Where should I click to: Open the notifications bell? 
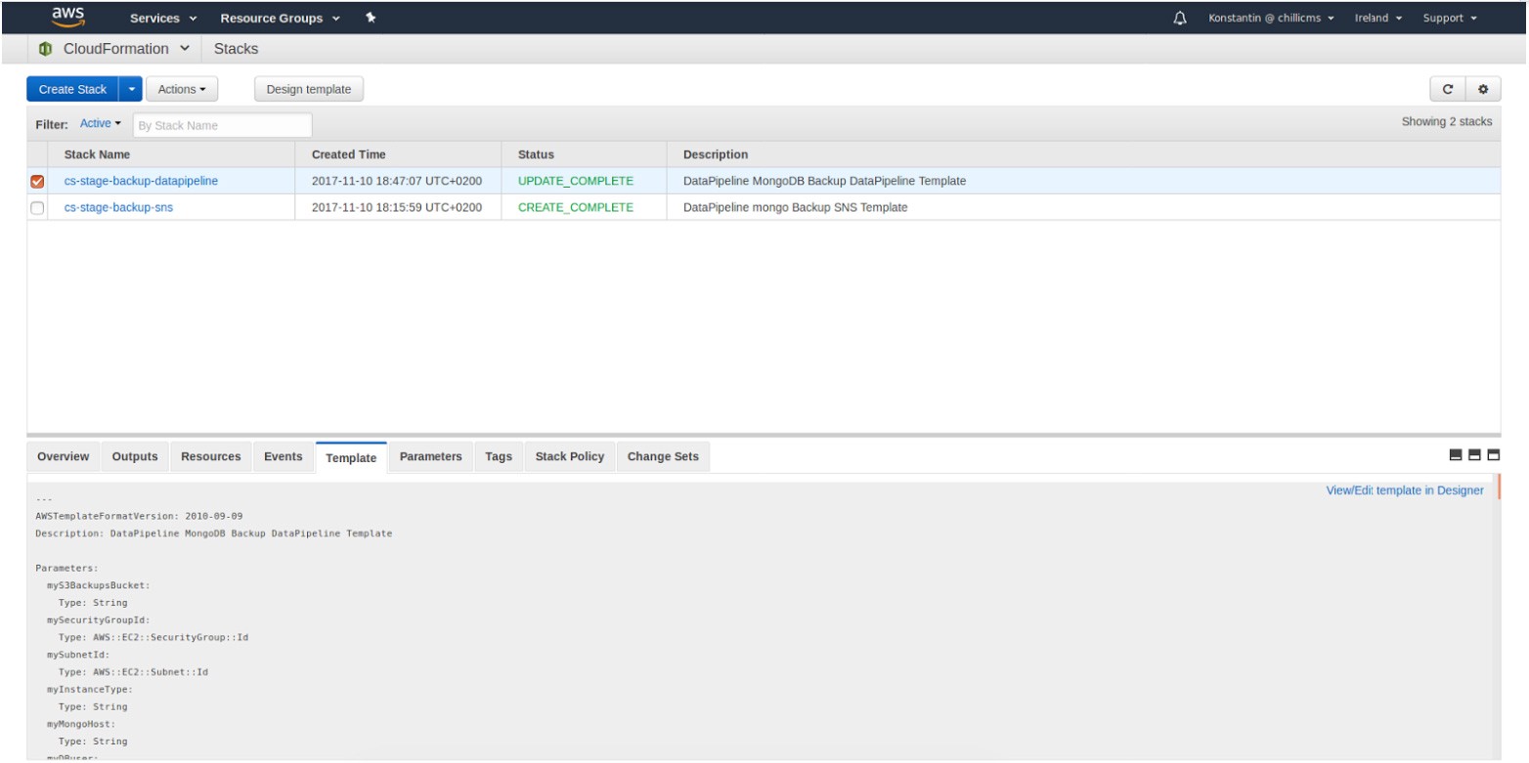(x=1180, y=18)
